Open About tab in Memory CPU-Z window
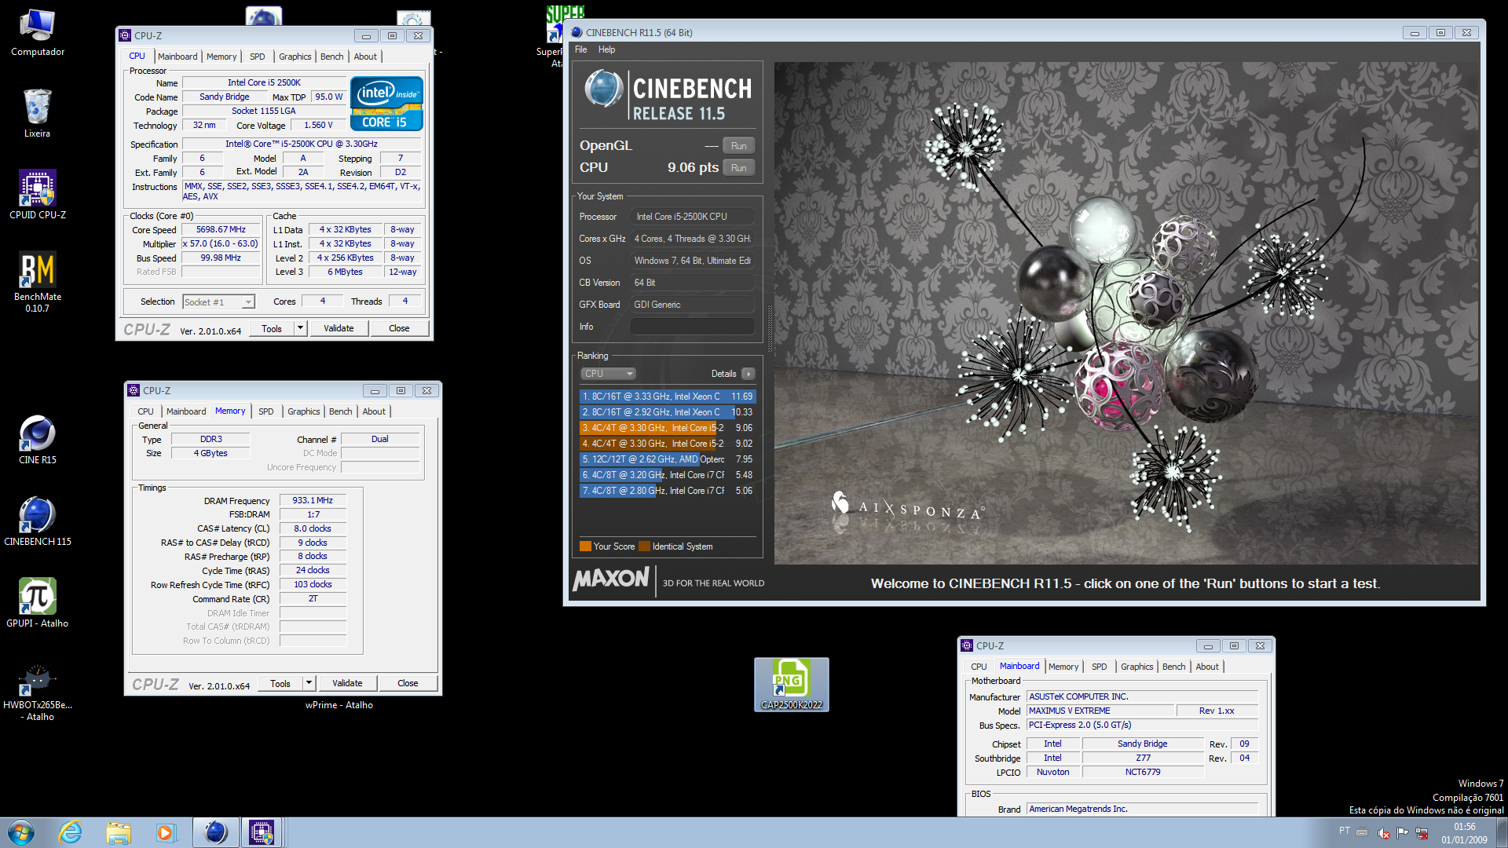This screenshot has height=848, width=1508. 374,411
